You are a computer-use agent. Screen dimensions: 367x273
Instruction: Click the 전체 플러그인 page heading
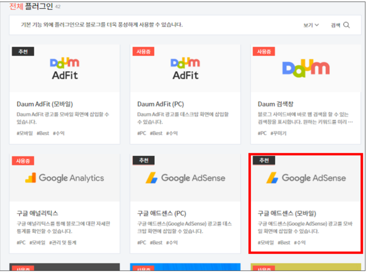click(31, 6)
